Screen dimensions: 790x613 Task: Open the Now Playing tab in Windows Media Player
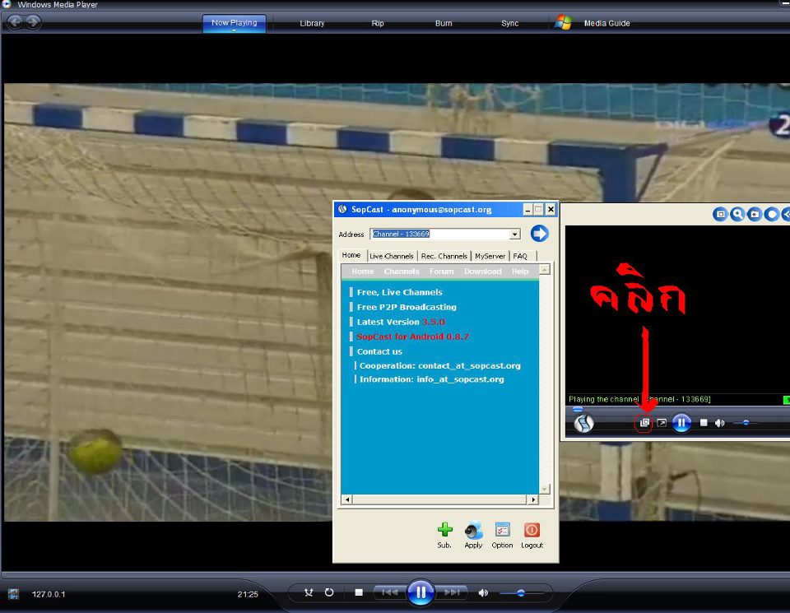tap(235, 23)
